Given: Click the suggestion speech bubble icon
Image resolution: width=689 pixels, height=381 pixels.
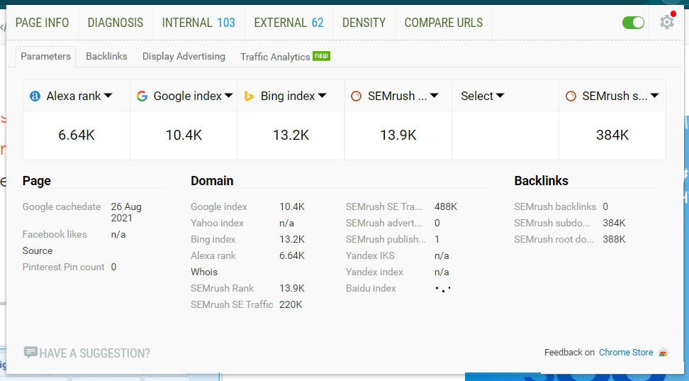Looking at the screenshot, I should pyautogui.click(x=30, y=352).
